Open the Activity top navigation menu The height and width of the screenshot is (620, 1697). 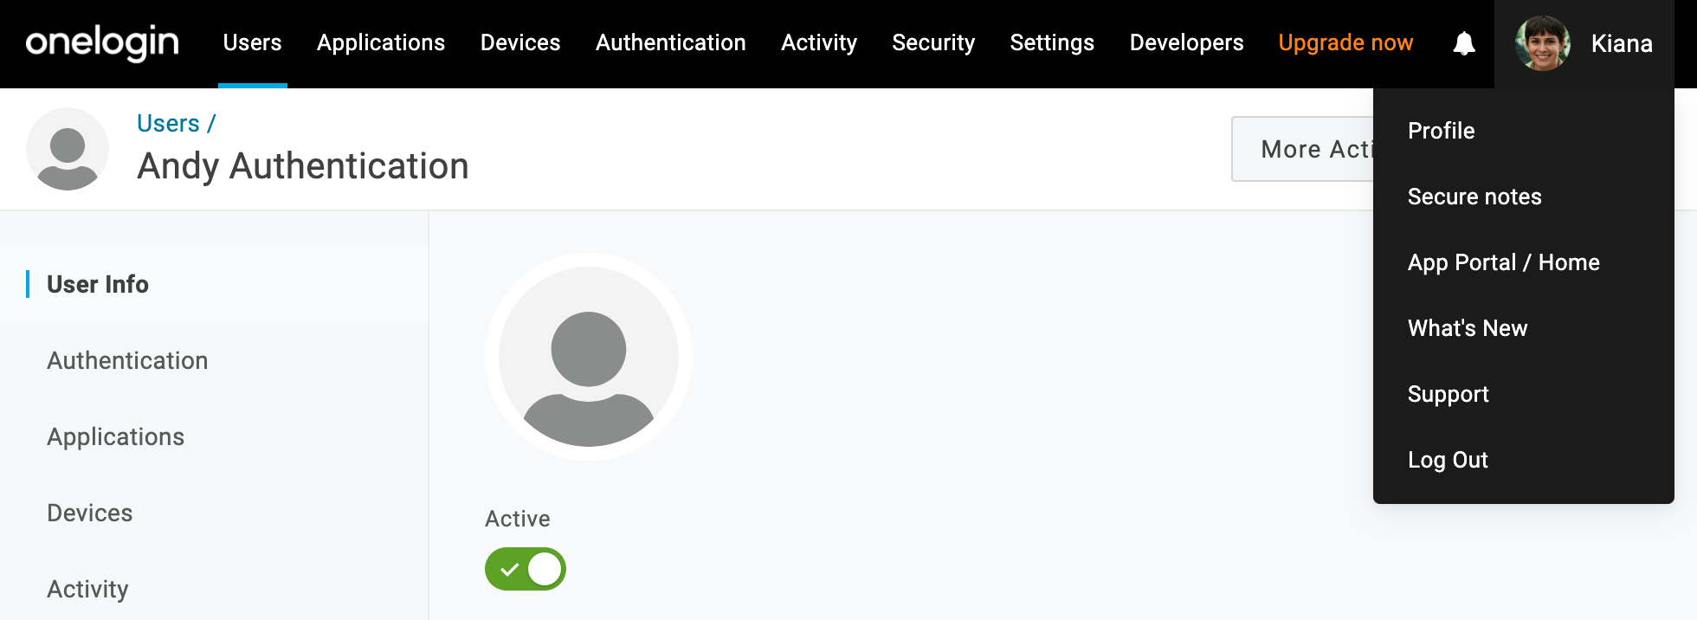point(819,42)
